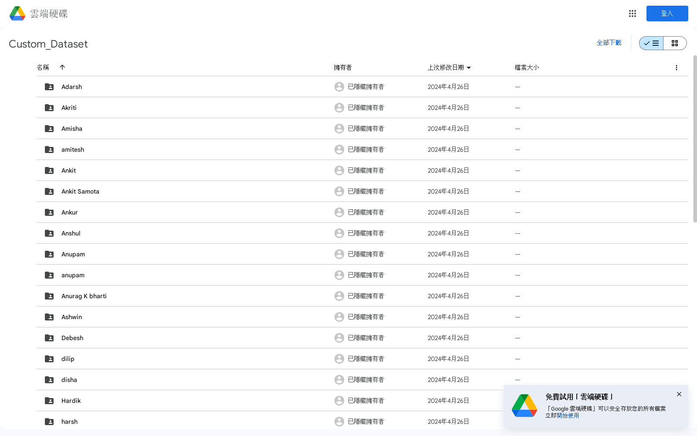Viewport: 697px width, 436px height.
Task: Open the Google apps grid menu
Action: click(x=633, y=14)
